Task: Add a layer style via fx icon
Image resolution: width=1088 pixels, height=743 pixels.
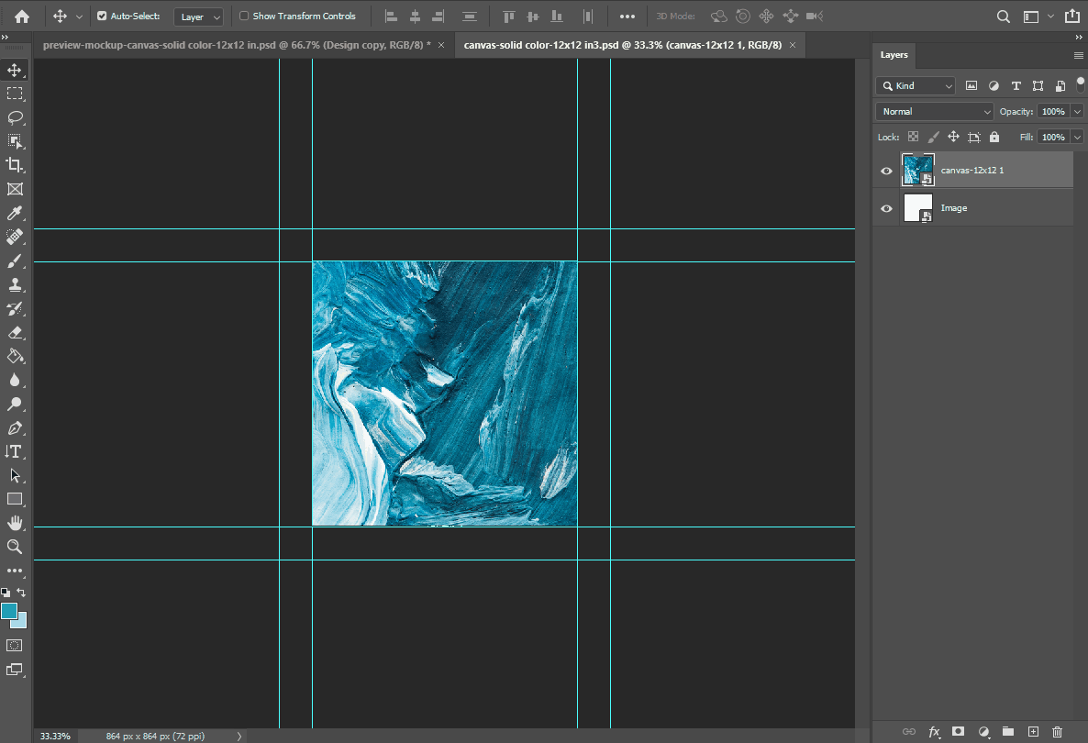Action: tap(934, 732)
